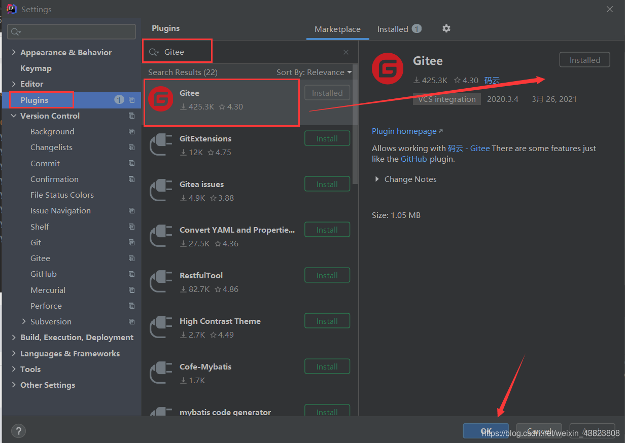Open the plugins gear settings menu
Screen dimensions: 625x443
tap(446, 28)
